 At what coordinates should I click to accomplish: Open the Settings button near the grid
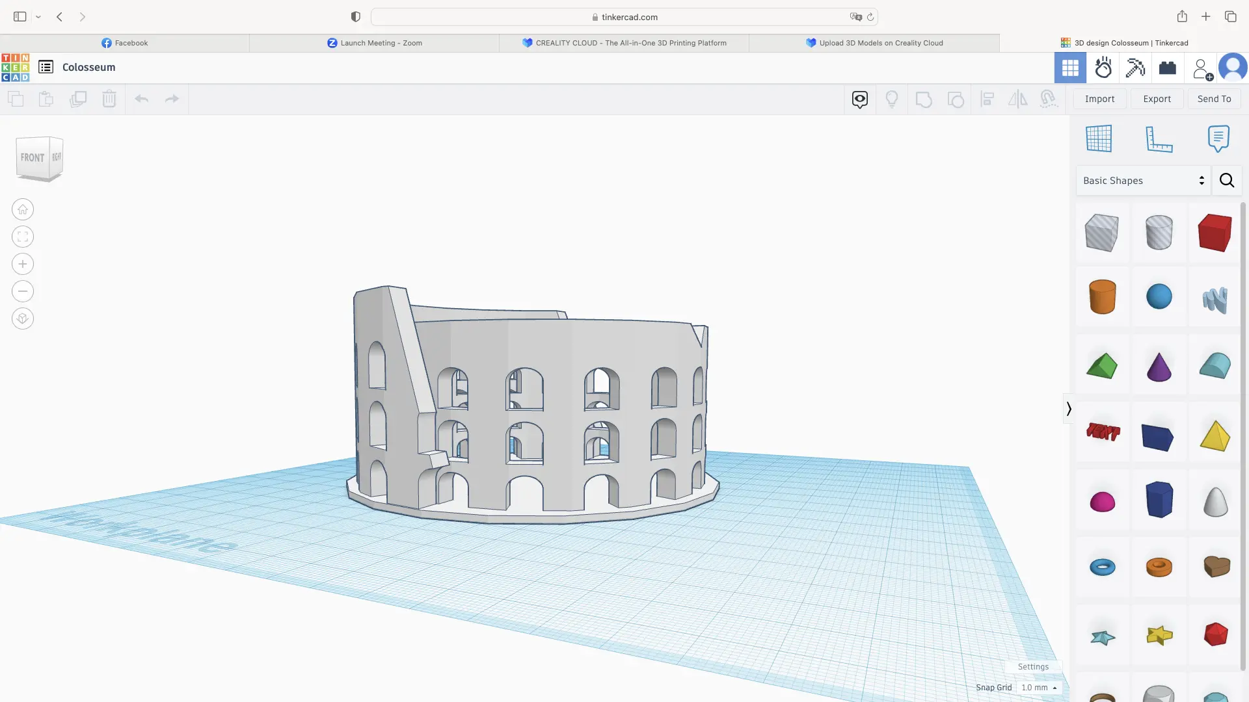click(1033, 667)
